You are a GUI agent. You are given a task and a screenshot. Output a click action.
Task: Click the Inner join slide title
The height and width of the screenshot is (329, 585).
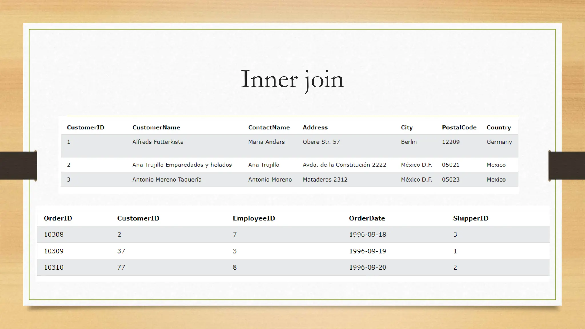292,79
